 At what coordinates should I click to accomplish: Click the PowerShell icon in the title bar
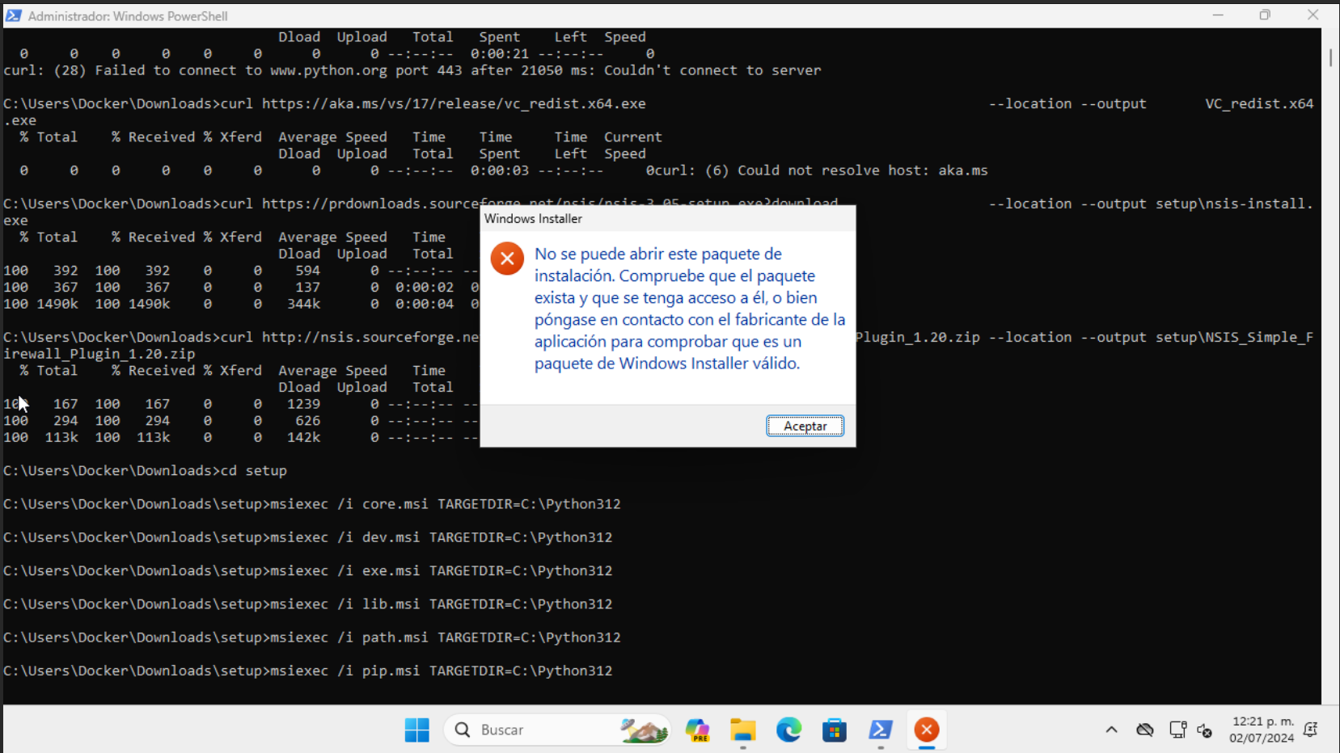[x=14, y=15]
